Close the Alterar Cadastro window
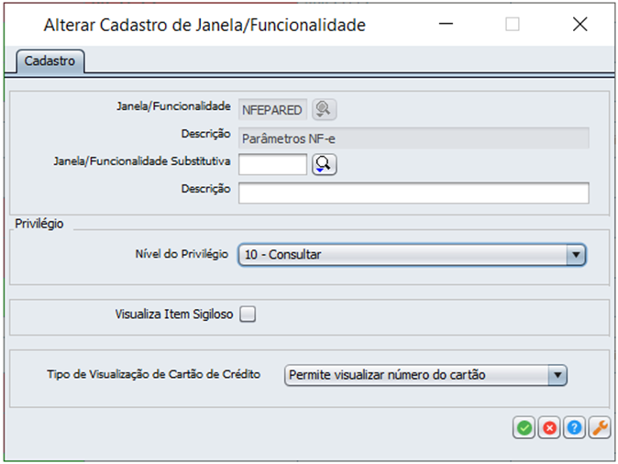This screenshot has width=618, height=464. [x=579, y=25]
